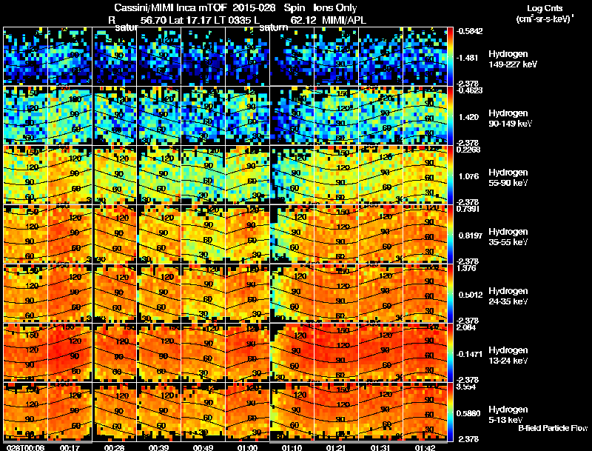Open the 55-90 keV panel at 01:10
Screen dimensions: 592x451
pyautogui.click(x=292, y=175)
